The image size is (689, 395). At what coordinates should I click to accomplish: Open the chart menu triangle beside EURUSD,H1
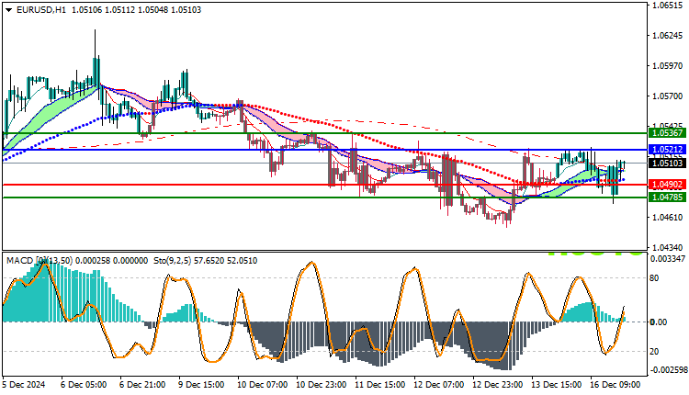[9, 10]
